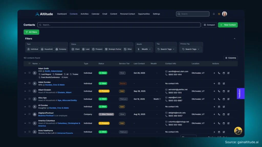Open the notification bell
The image size is (262, 147).
(214, 14)
